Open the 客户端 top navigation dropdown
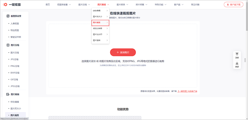The image size is (248, 120). pos(179,5)
